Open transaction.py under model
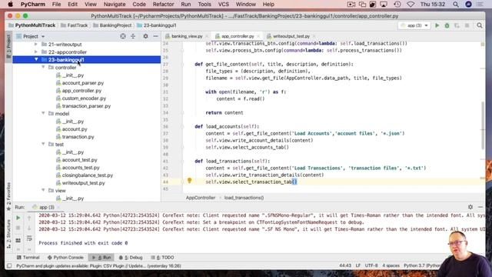The height and width of the screenshot is (277, 492). click(78, 137)
